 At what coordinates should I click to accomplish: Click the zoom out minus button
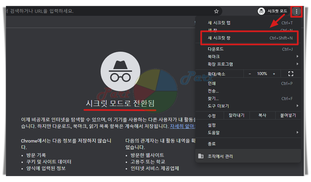250,74
